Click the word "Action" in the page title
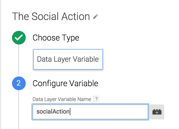 75,17
